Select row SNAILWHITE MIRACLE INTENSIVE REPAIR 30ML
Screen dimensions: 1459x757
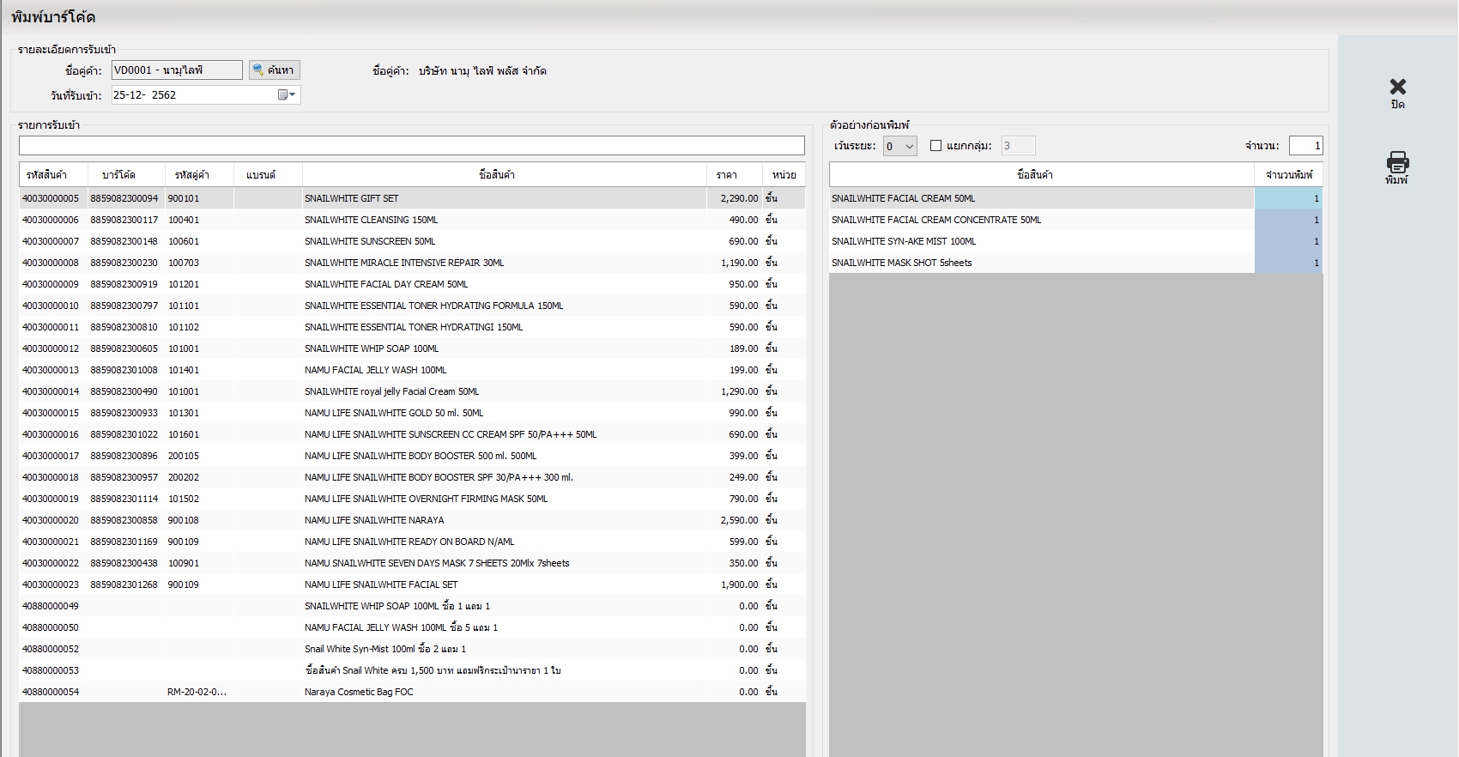point(412,263)
